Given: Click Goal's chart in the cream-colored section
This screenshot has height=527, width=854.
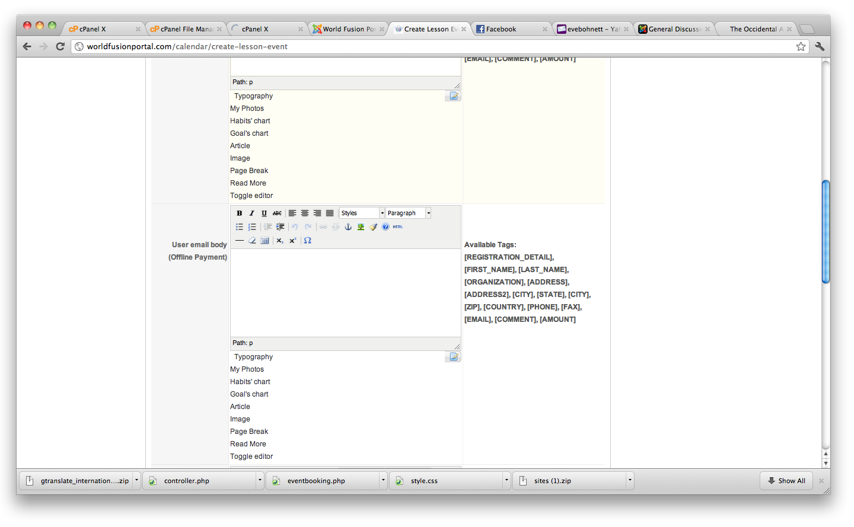Looking at the screenshot, I should (249, 133).
